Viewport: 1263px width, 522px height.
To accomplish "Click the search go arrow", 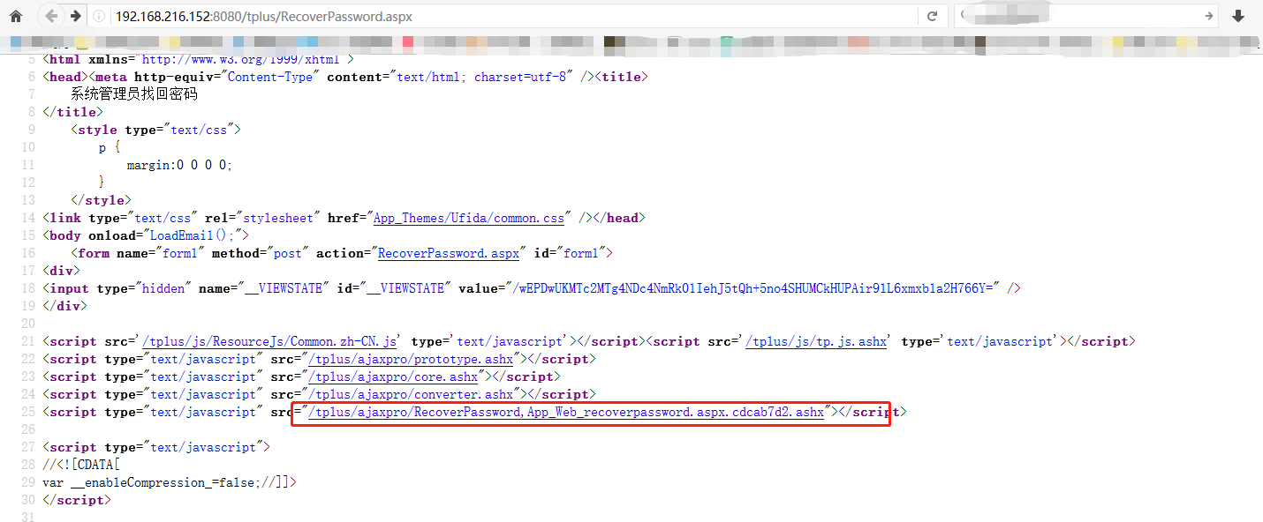I will pyautogui.click(x=1209, y=16).
